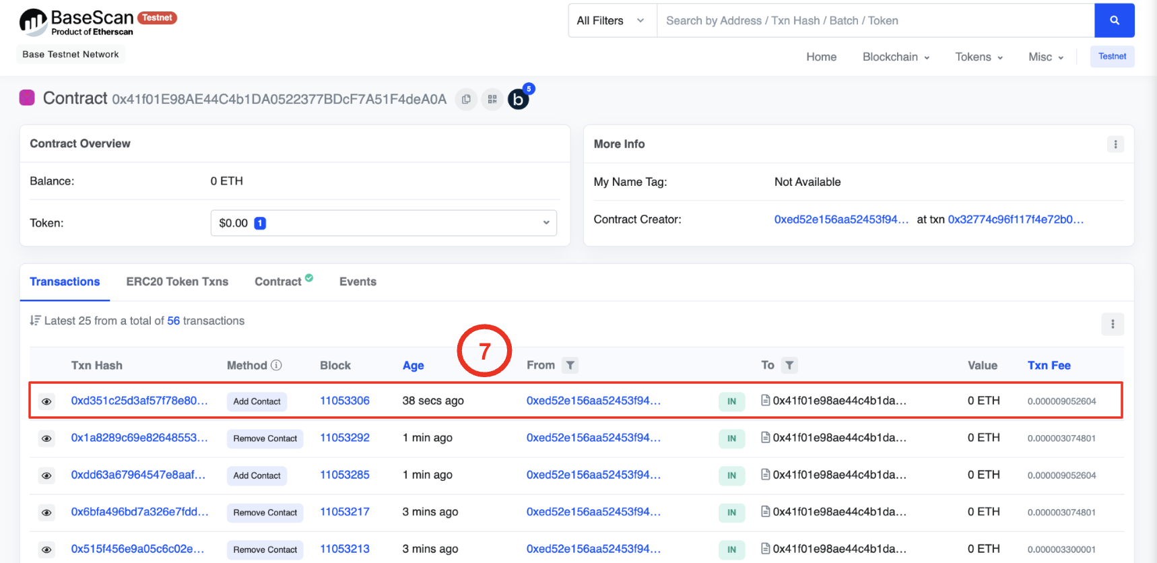Image resolution: width=1157 pixels, height=563 pixels.
Task: Switch to the Events tab
Action: 358,281
